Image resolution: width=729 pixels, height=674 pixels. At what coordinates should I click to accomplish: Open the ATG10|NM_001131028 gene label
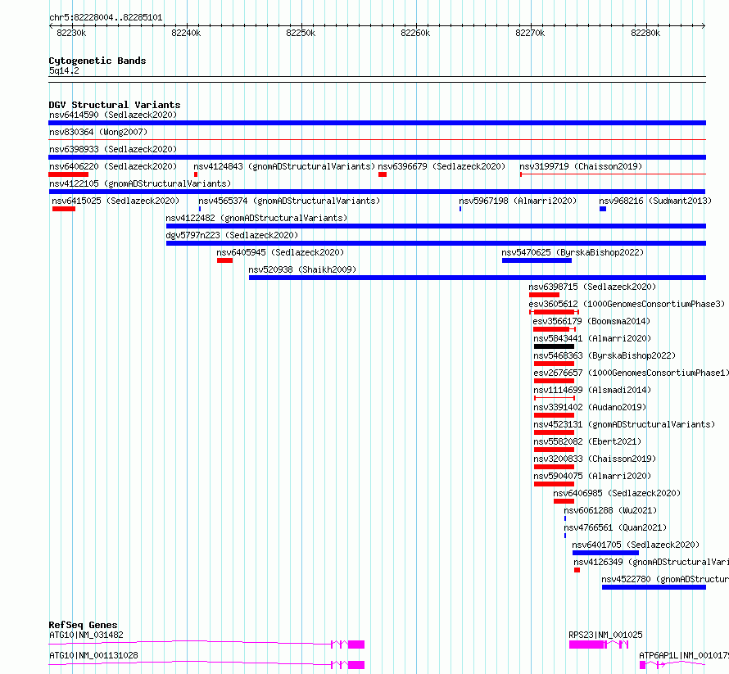click(x=93, y=655)
